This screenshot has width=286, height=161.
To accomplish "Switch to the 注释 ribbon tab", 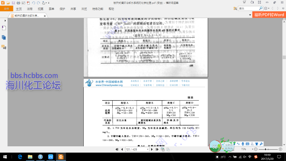I will 30,9.
